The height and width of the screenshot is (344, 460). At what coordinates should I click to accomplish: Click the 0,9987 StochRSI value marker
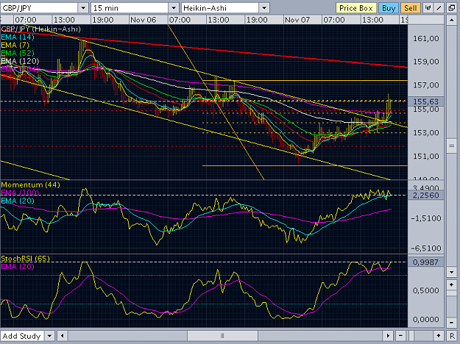[x=425, y=262]
